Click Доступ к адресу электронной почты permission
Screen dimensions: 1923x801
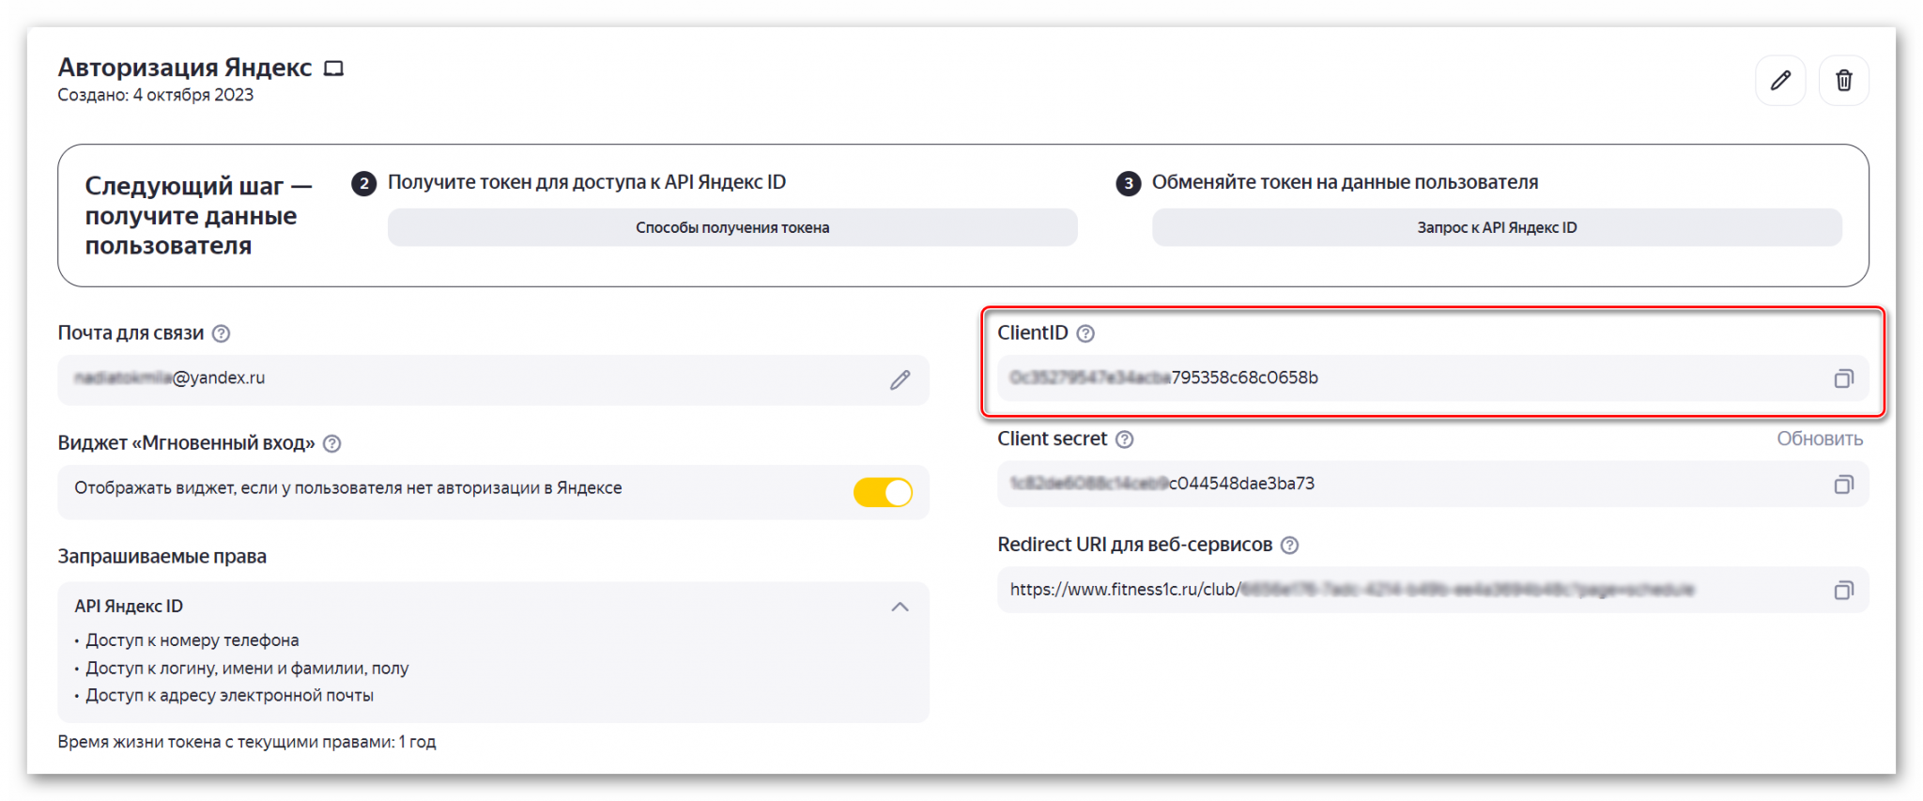coord(229,696)
